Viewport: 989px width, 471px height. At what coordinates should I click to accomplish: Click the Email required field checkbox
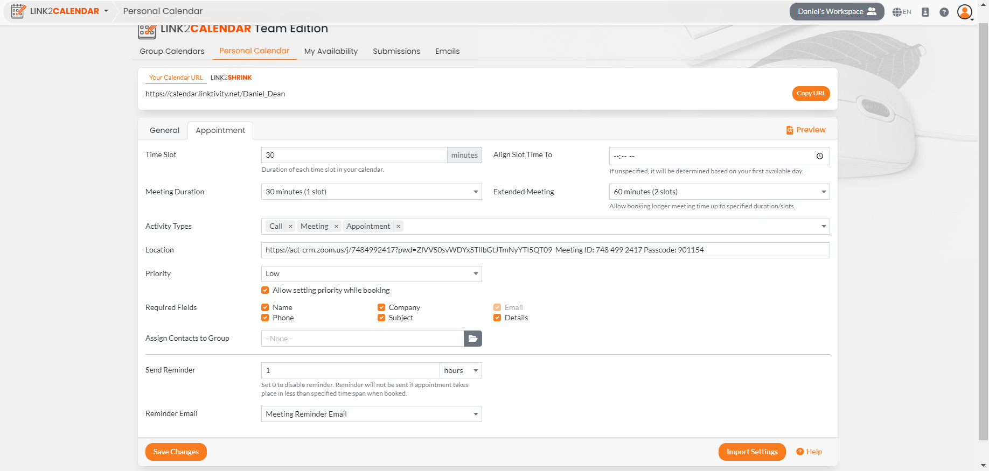pyautogui.click(x=497, y=307)
